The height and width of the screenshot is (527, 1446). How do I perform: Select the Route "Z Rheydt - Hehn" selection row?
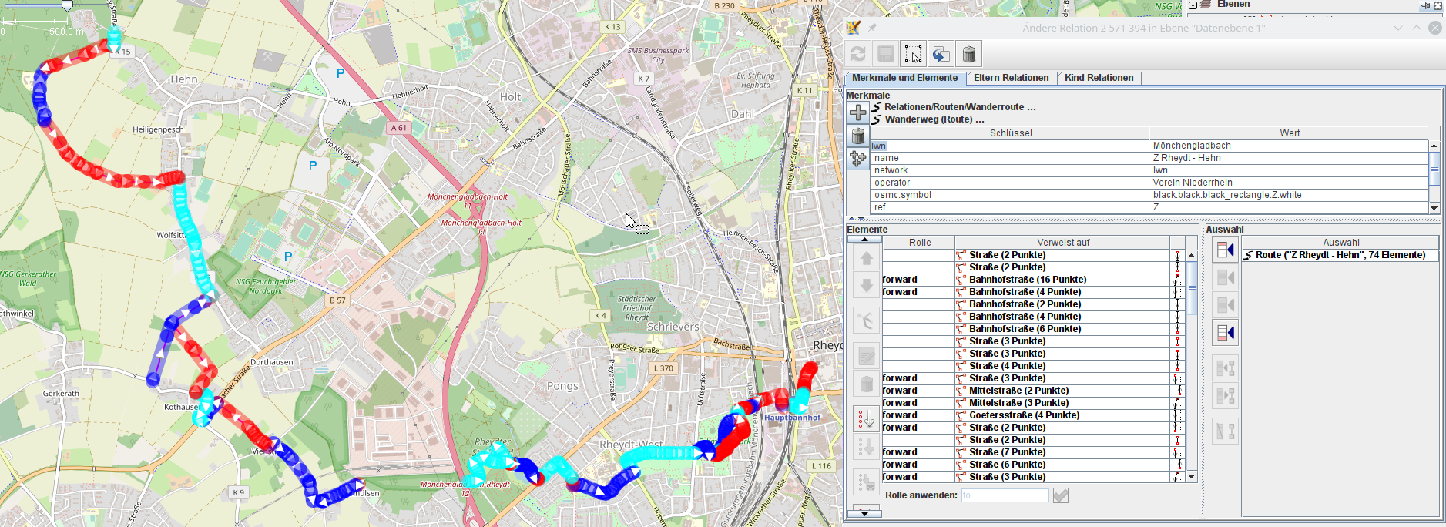click(1340, 255)
